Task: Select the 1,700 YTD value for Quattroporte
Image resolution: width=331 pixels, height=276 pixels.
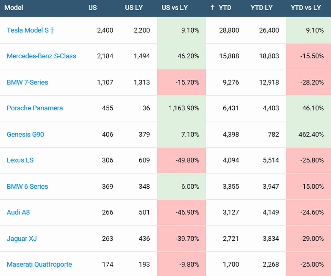Action: click(231, 264)
